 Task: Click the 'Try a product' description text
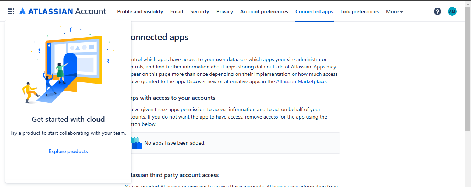[x=68, y=133]
